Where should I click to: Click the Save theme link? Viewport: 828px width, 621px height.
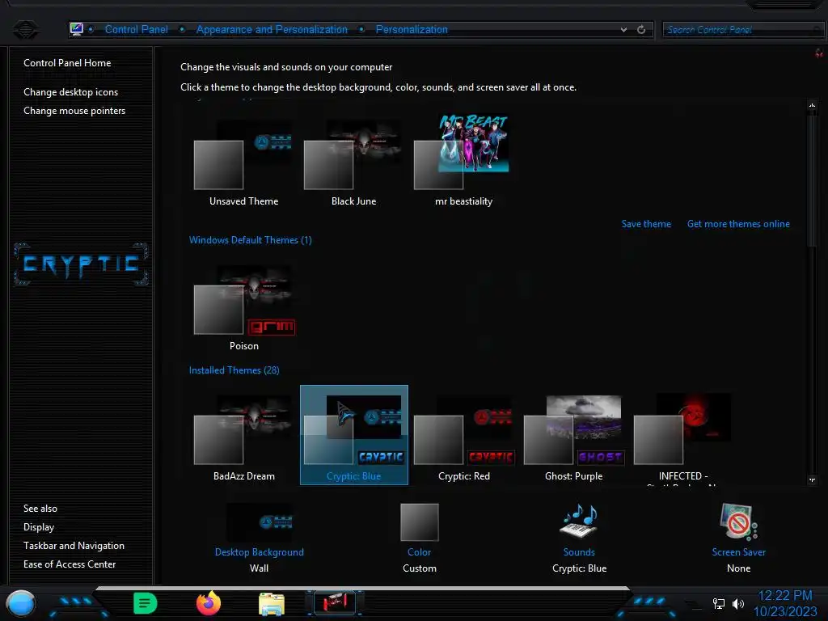pos(646,224)
